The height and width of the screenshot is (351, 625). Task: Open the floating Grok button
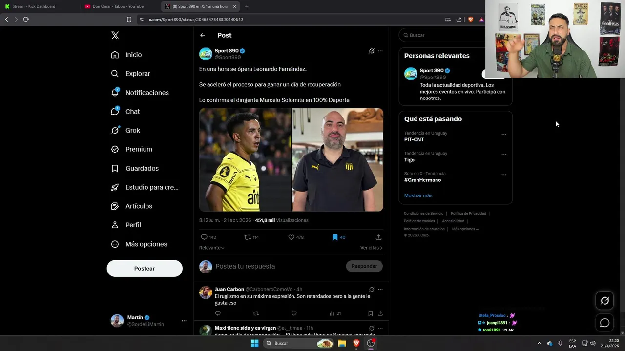[604, 301]
